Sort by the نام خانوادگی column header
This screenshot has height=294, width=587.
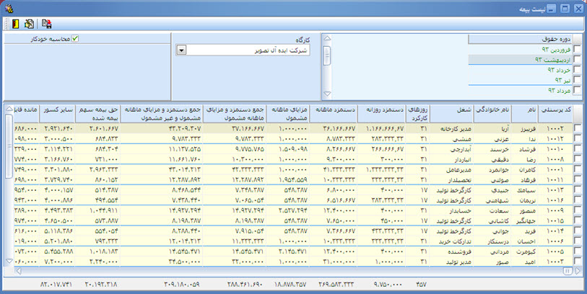click(x=492, y=109)
